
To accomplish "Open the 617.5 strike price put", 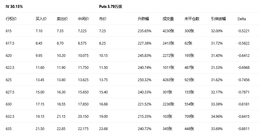I will pyautogui.click(x=10, y=43).
